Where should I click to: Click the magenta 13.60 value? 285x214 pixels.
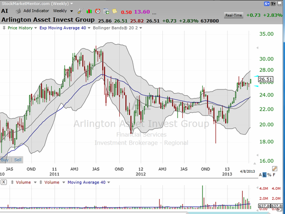(142, 12)
